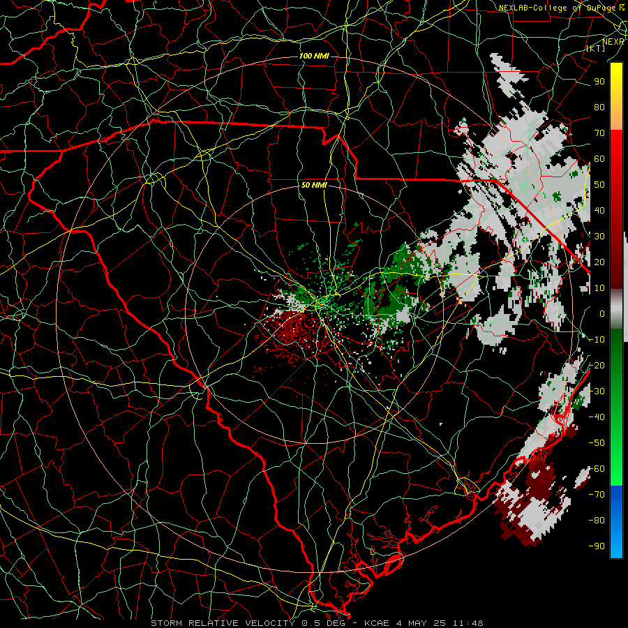
Task: Click the "10" value on the velocity scale
Action: [599, 288]
